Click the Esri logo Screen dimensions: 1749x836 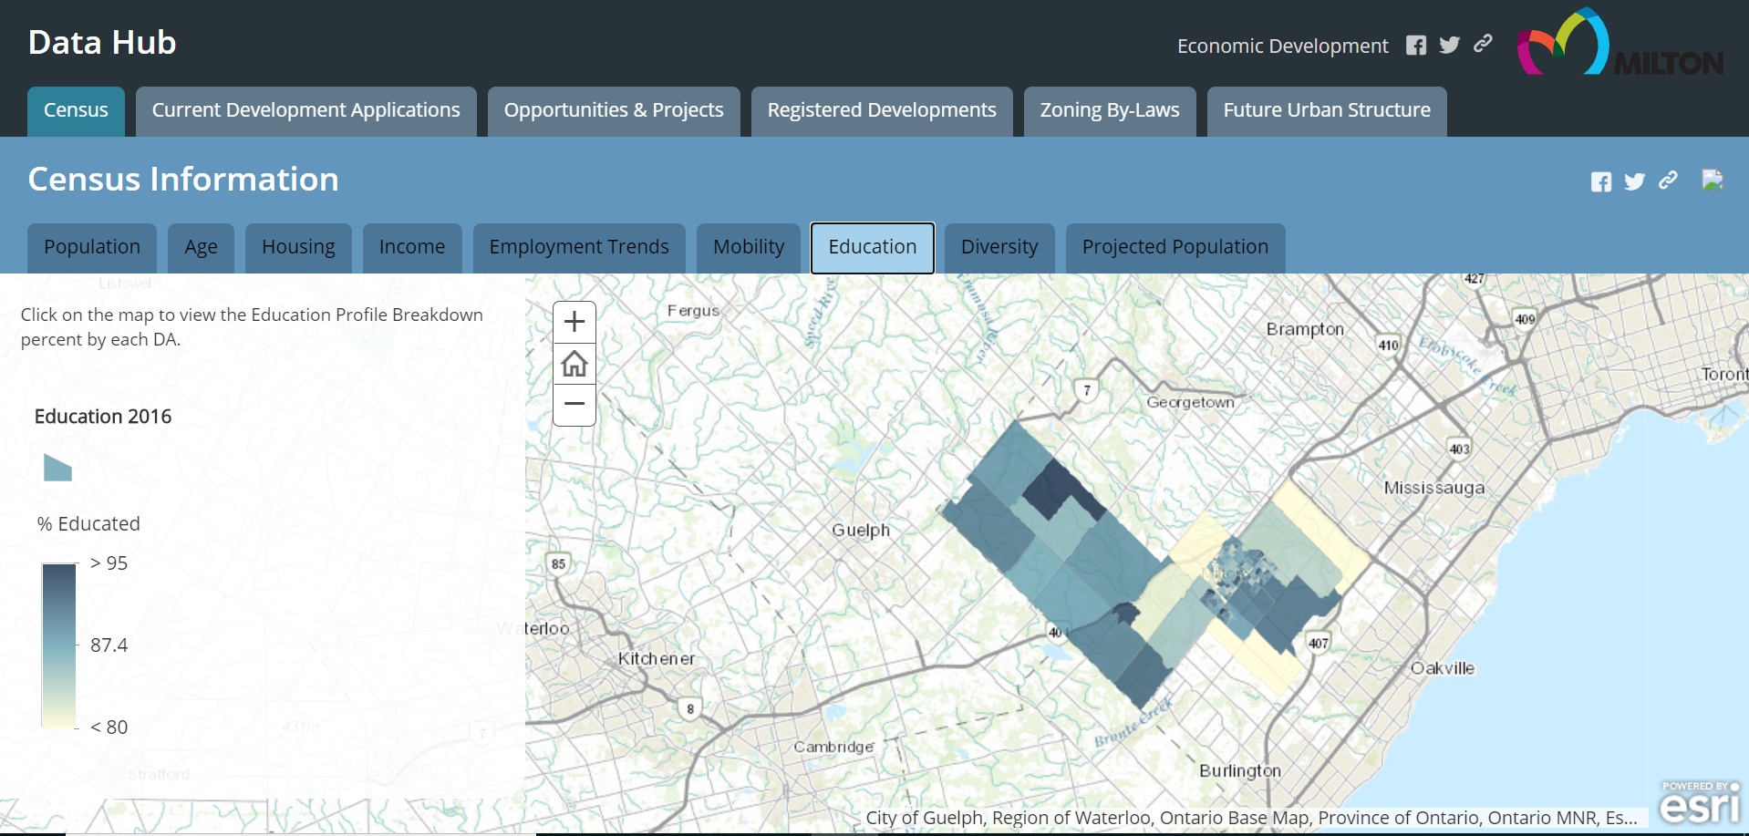tap(1700, 802)
